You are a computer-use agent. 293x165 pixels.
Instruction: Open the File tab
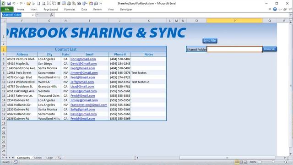(7, 9)
